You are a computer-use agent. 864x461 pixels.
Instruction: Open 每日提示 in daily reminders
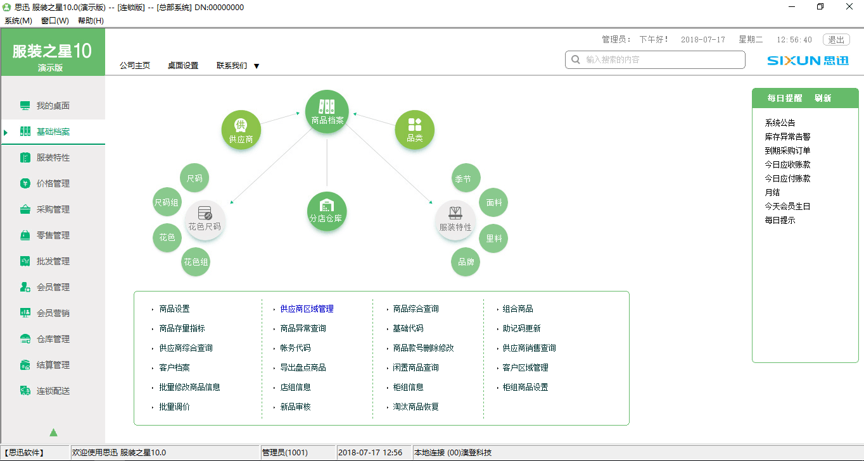point(780,220)
